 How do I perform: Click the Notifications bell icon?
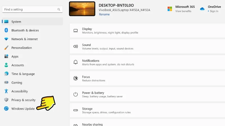75,62
